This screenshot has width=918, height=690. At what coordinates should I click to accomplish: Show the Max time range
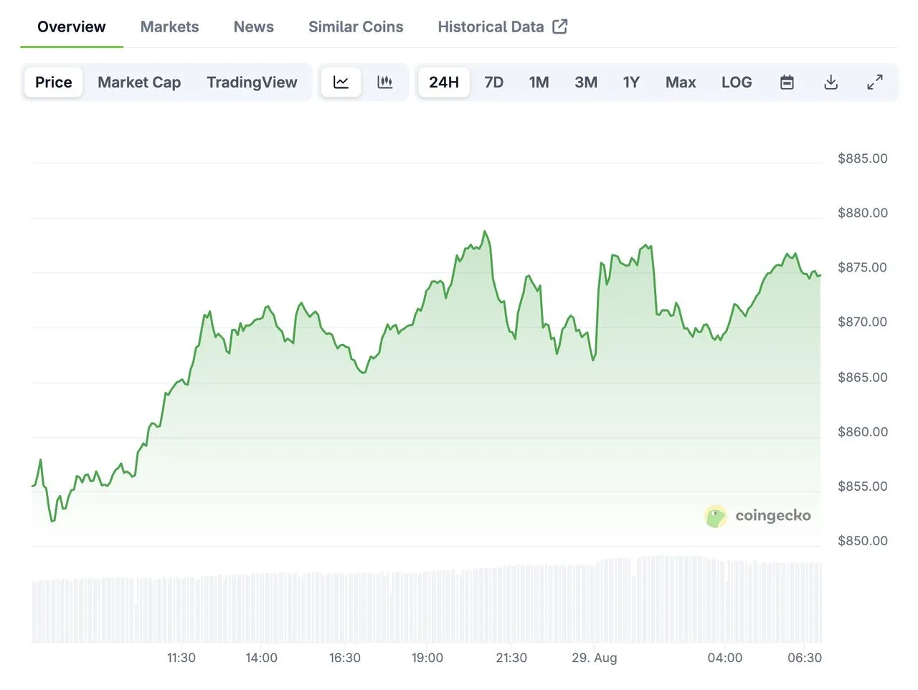(x=680, y=82)
